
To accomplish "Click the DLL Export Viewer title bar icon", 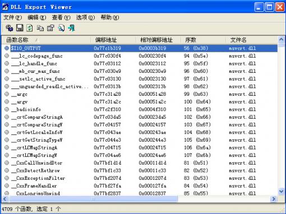I will click(5, 7).
